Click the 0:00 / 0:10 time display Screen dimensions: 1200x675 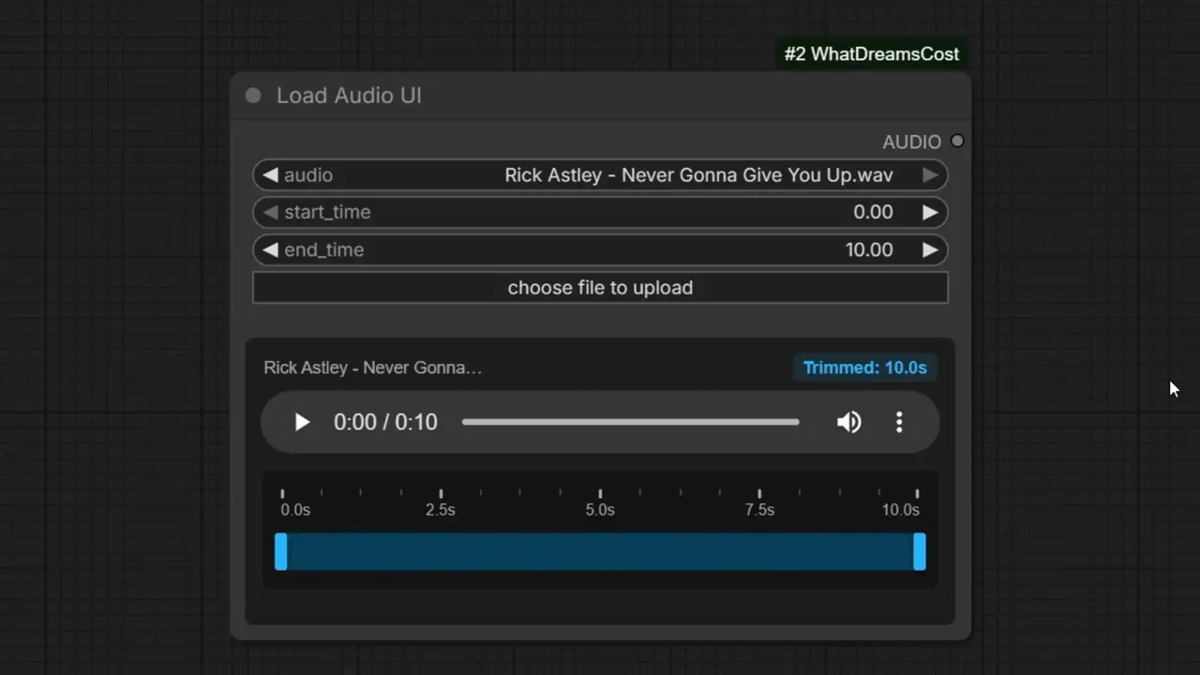click(x=385, y=422)
